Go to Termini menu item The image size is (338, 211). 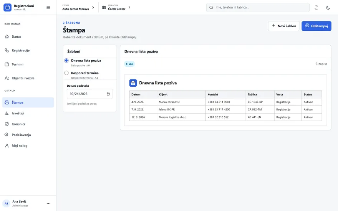click(x=28, y=64)
